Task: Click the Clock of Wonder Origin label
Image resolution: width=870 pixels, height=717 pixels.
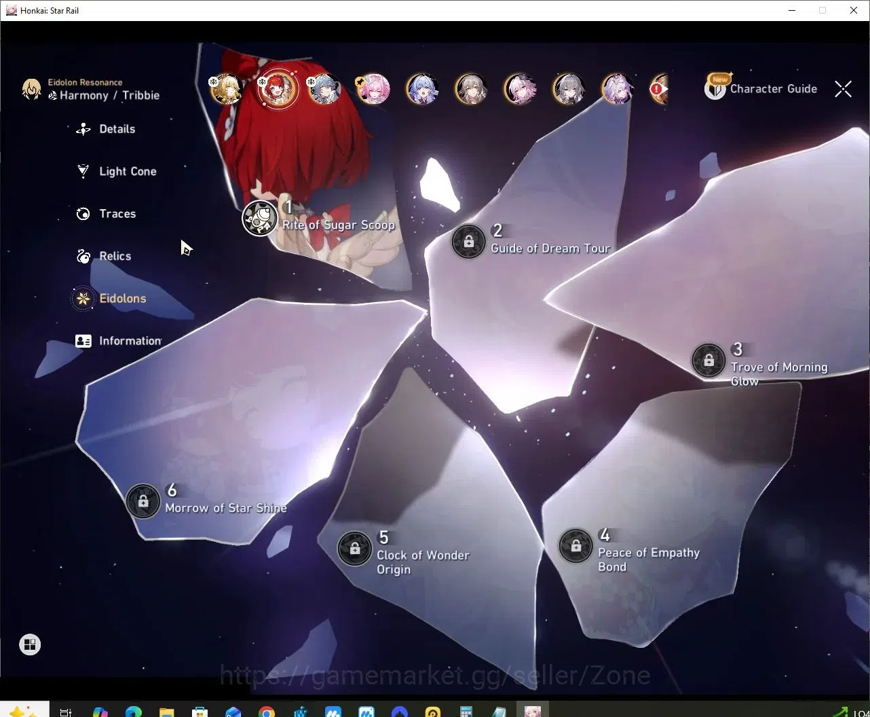Action: 423,562
